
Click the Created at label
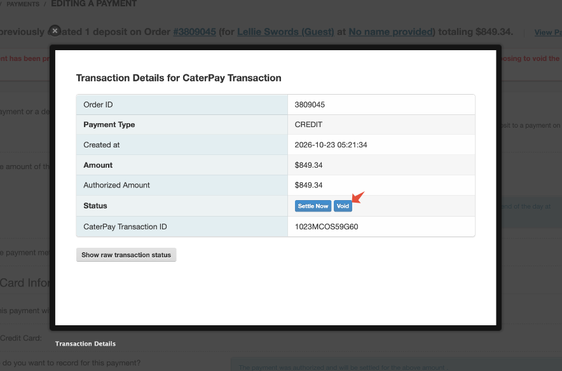pyautogui.click(x=102, y=145)
